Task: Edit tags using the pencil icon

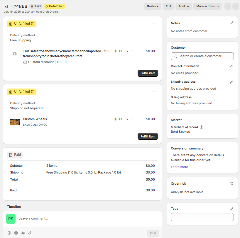Action: (x=231, y=209)
